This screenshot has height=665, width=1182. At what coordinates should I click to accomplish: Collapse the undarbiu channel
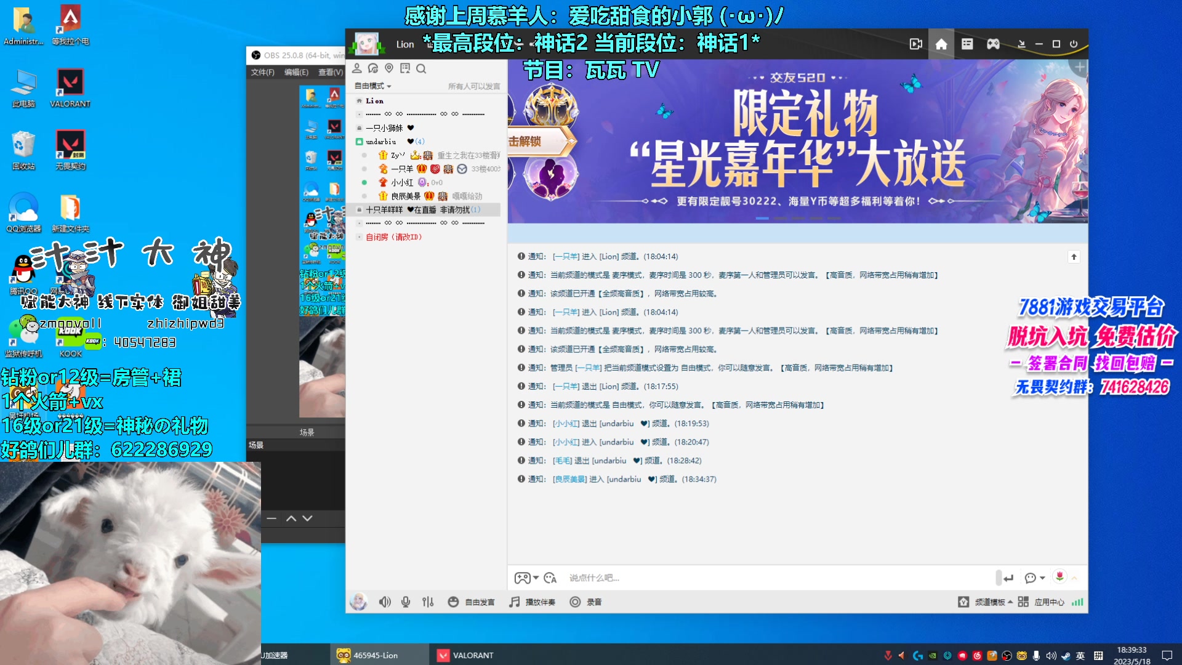359,142
